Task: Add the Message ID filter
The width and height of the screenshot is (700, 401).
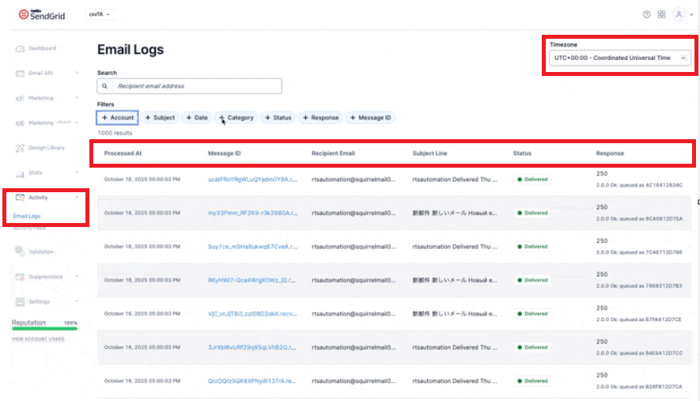Action: [370, 118]
